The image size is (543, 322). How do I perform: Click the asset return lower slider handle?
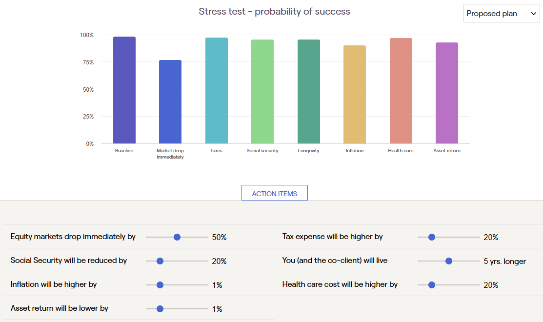160,309
